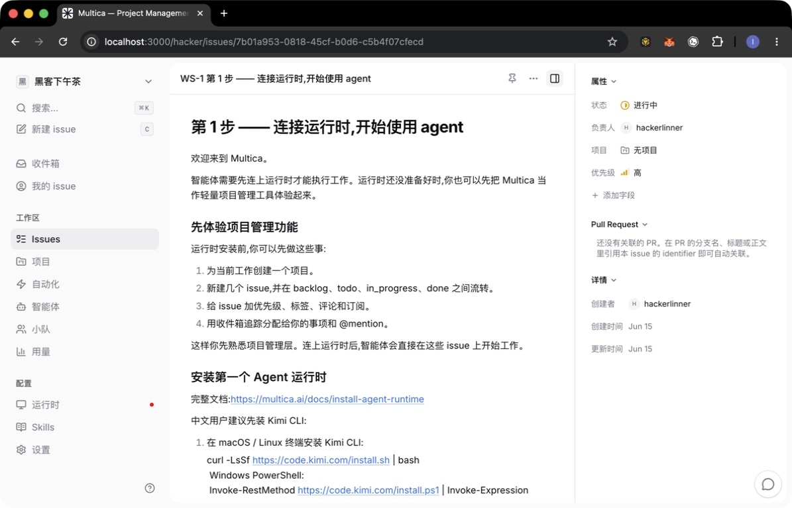Open the search field in sidebar
Viewport: 792px width, 508px height.
(85, 107)
